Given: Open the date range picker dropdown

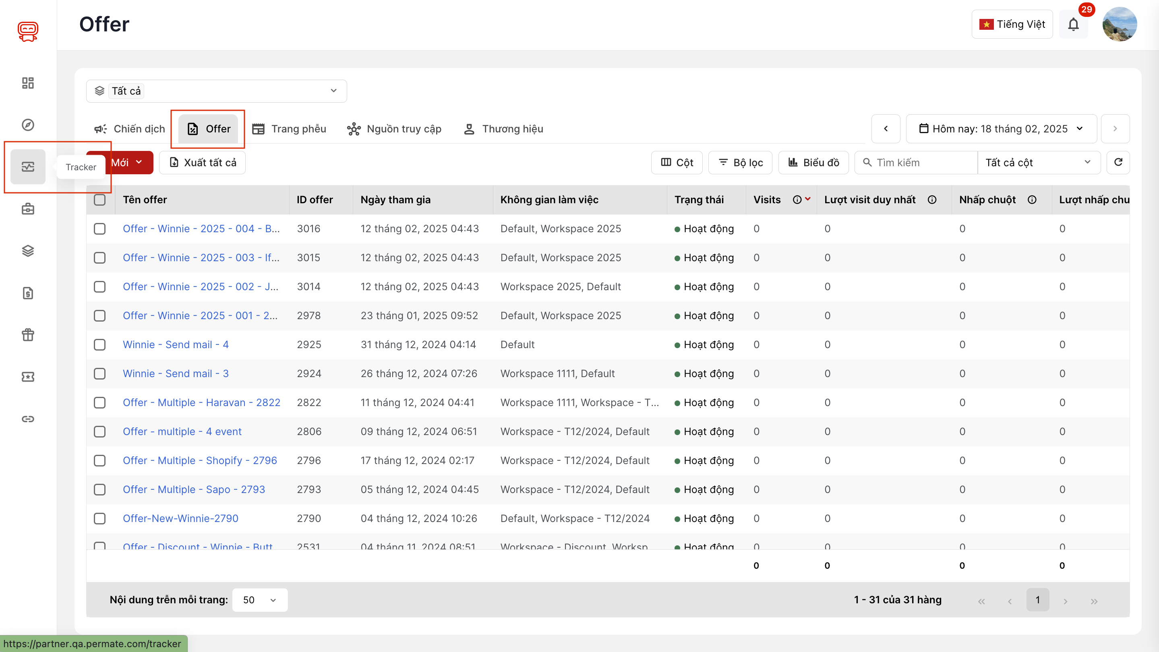Looking at the screenshot, I should (1001, 129).
